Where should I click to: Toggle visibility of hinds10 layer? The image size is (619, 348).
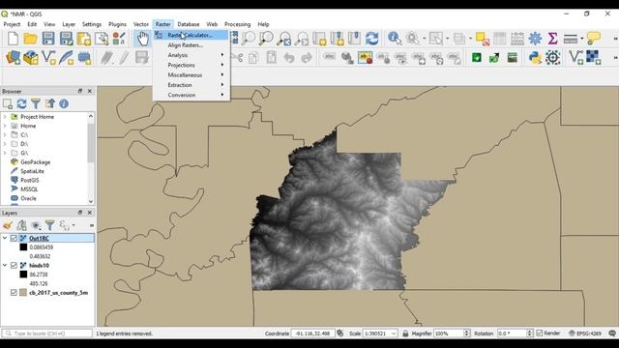[14, 266]
